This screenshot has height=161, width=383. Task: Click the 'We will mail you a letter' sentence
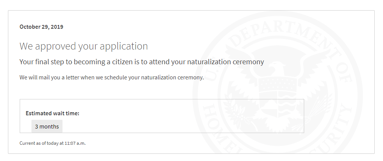tap(112, 78)
